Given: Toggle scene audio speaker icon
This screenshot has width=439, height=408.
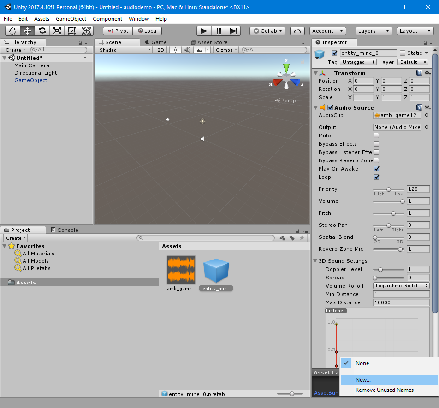Looking at the screenshot, I should (187, 50).
